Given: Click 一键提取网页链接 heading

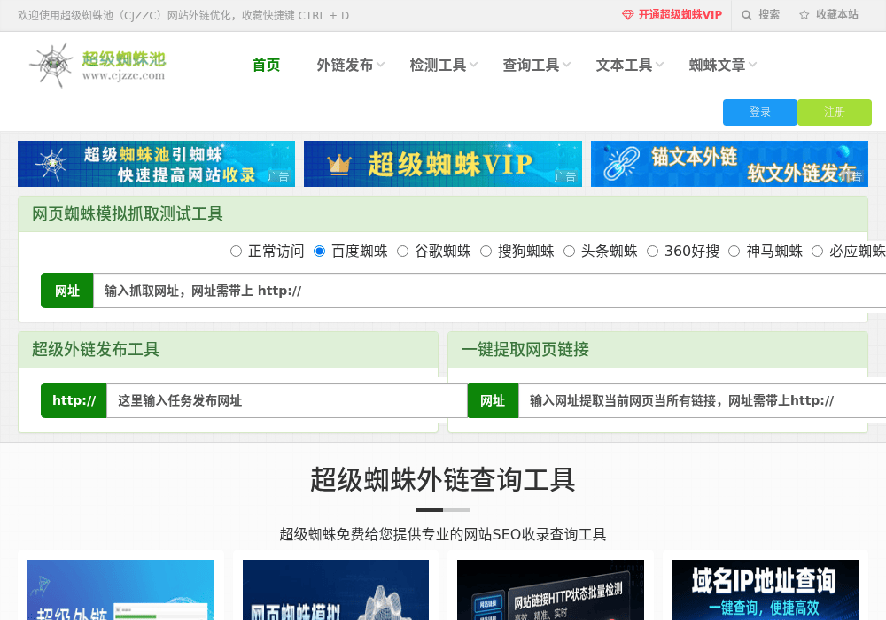Looking at the screenshot, I should click(x=525, y=350).
